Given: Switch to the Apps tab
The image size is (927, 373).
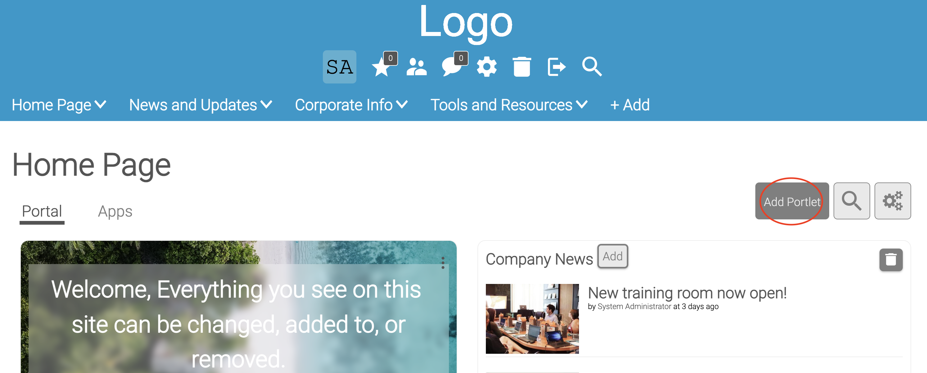Looking at the screenshot, I should pyautogui.click(x=115, y=212).
